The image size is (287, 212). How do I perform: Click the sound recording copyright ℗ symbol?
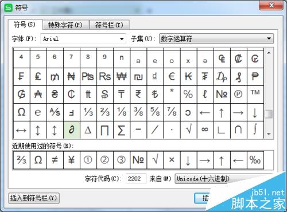pyautogui.click(x=239, y=95)
